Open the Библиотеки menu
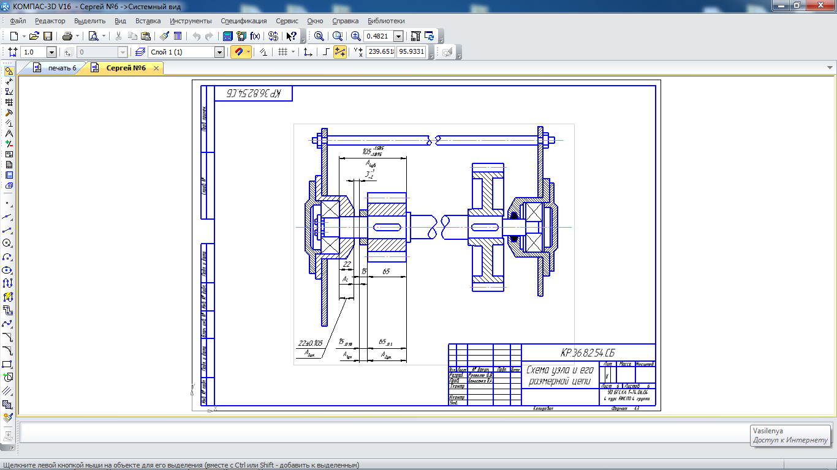Viewport: 837px width, 470px height. (x=386, y=21)
